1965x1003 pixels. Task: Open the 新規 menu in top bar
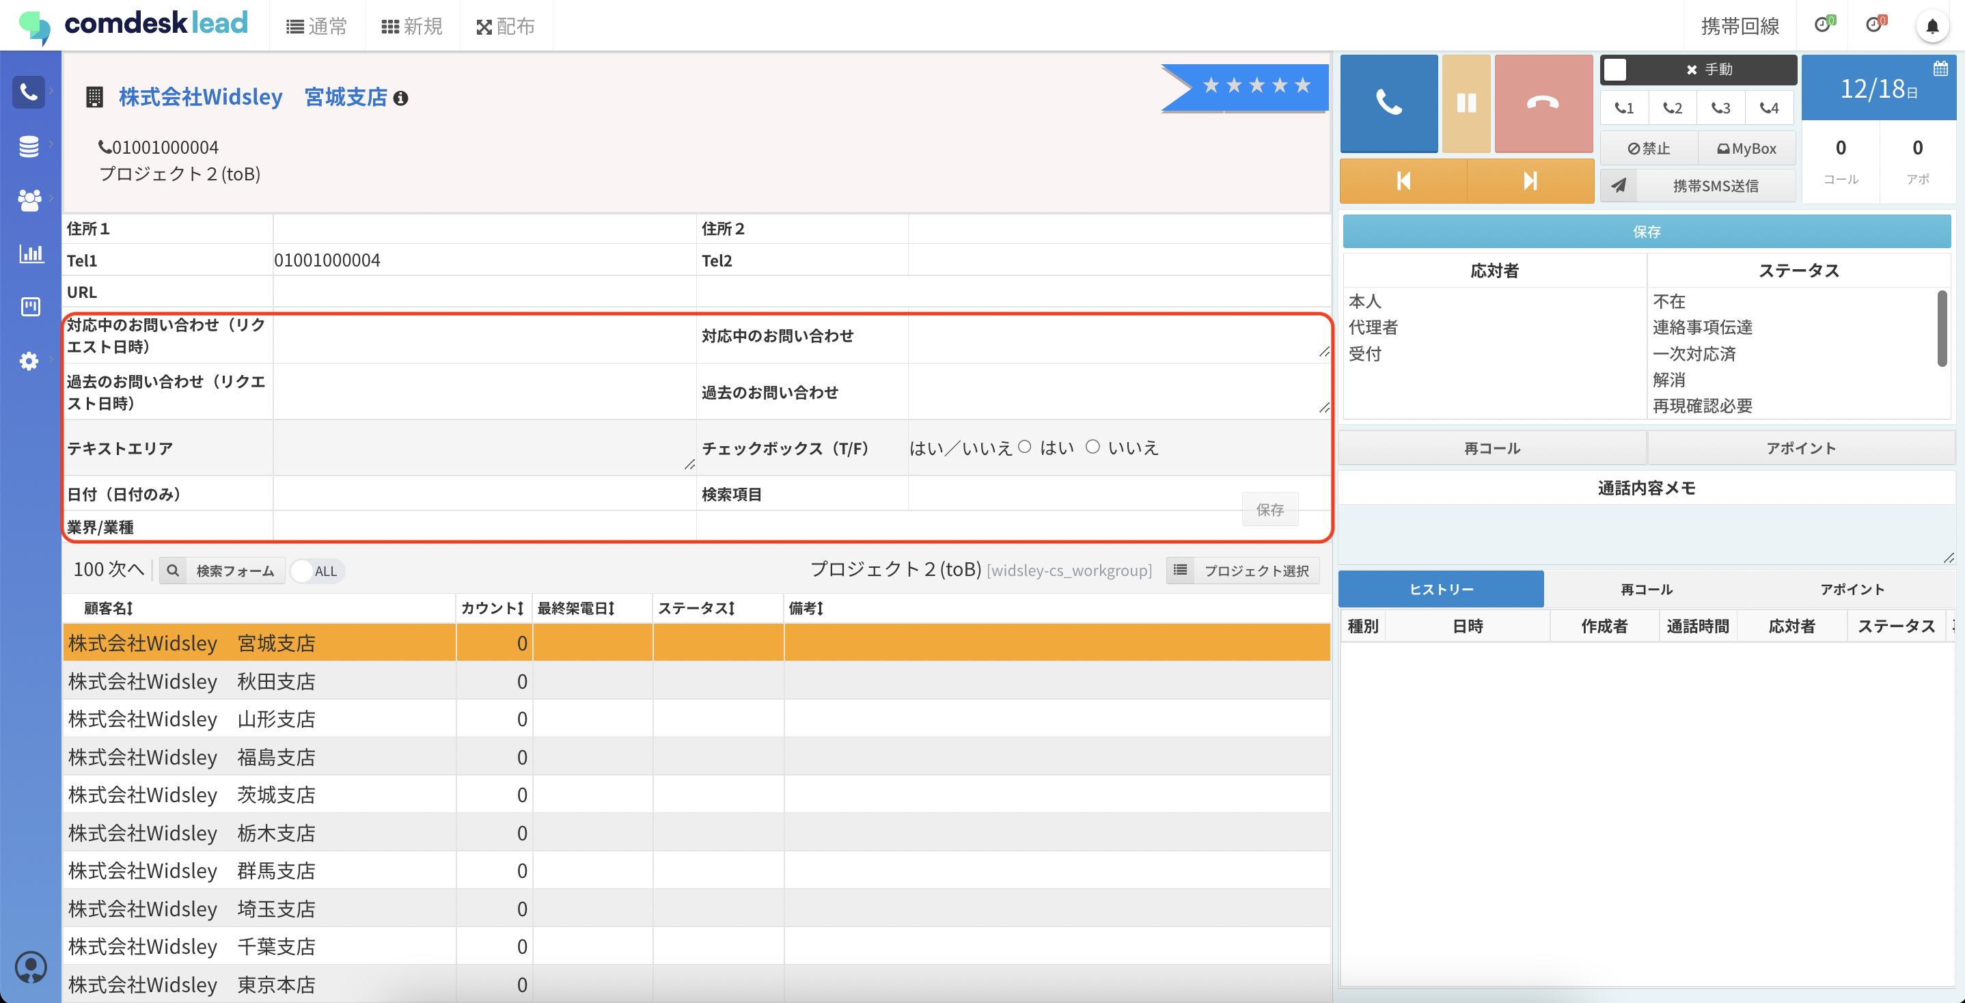[x=412, y=27]
